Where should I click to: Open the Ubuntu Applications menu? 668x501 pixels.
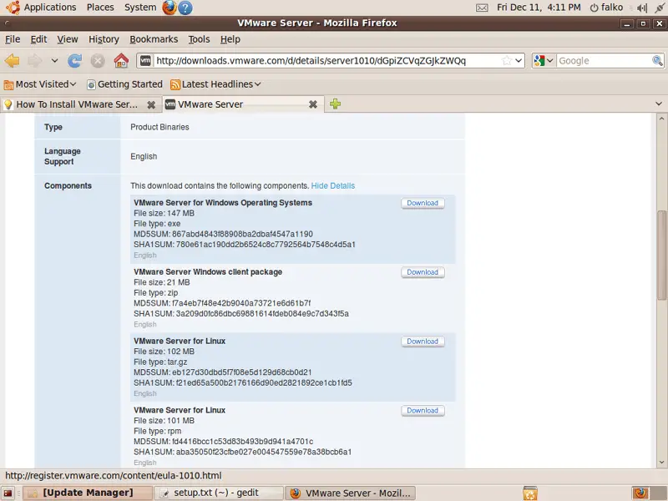click(41, 8)
